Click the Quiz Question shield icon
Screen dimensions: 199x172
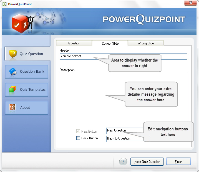[x=13, y=54]
